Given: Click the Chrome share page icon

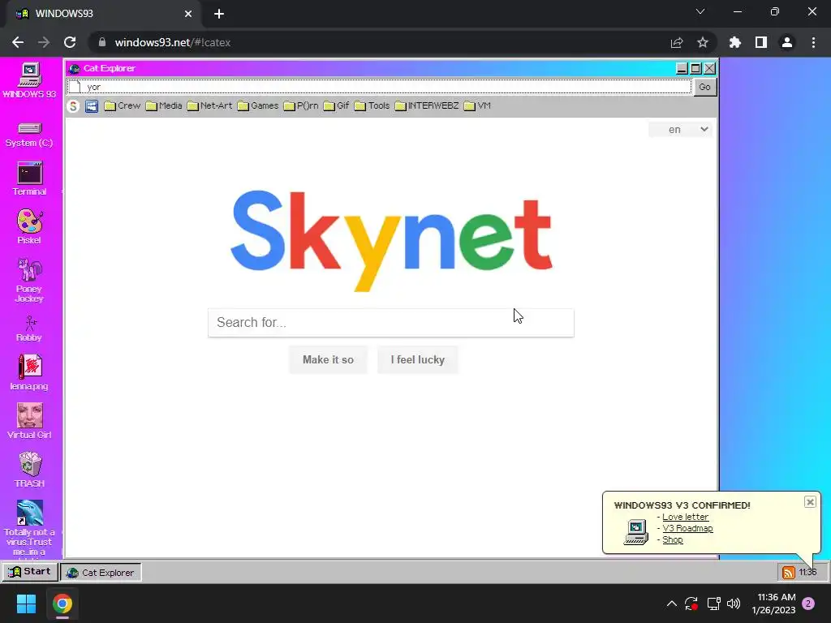Looking at the screenshot, I should tap(677, 42).
